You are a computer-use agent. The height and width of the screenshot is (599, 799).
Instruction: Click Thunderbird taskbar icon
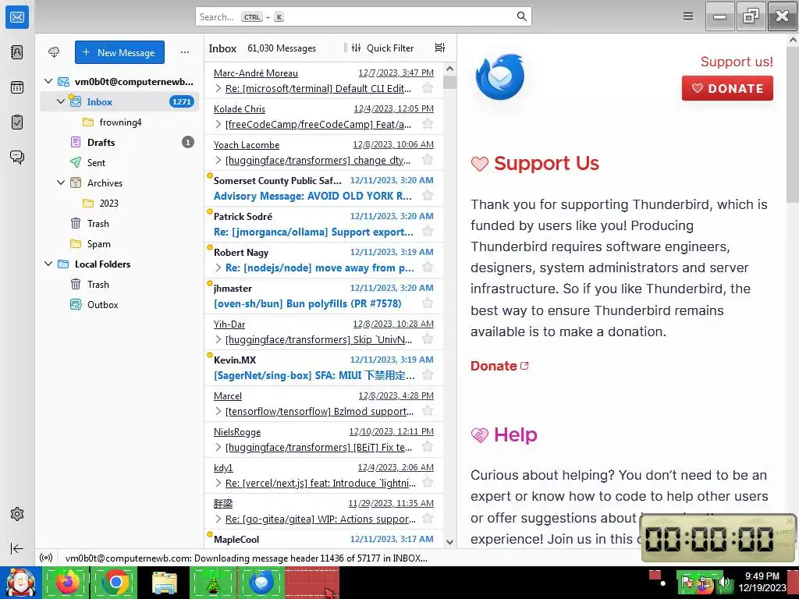click(x=261, y=583)
